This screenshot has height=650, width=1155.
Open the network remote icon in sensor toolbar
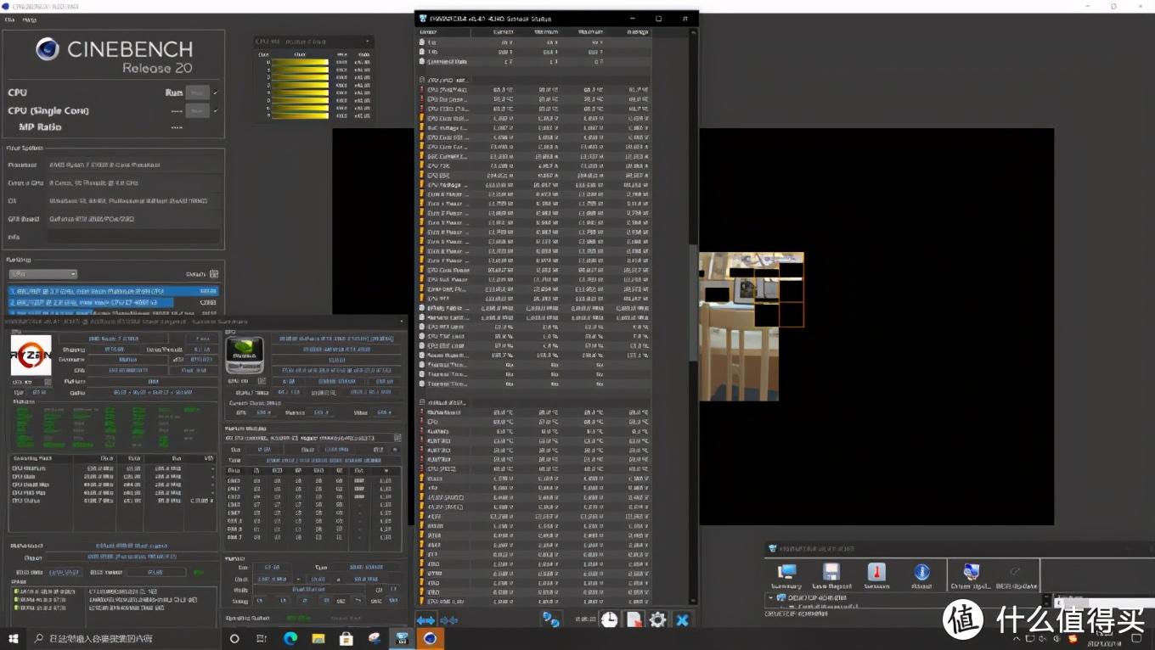coord(551,620)
